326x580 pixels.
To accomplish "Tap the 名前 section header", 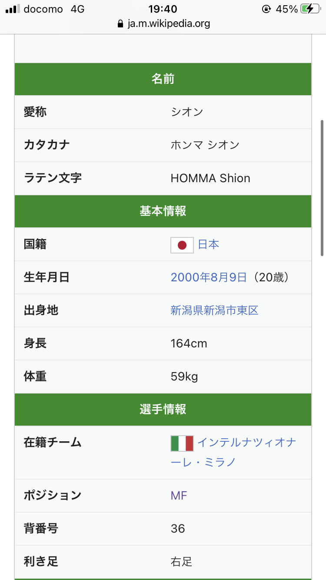I will point(163,79).
